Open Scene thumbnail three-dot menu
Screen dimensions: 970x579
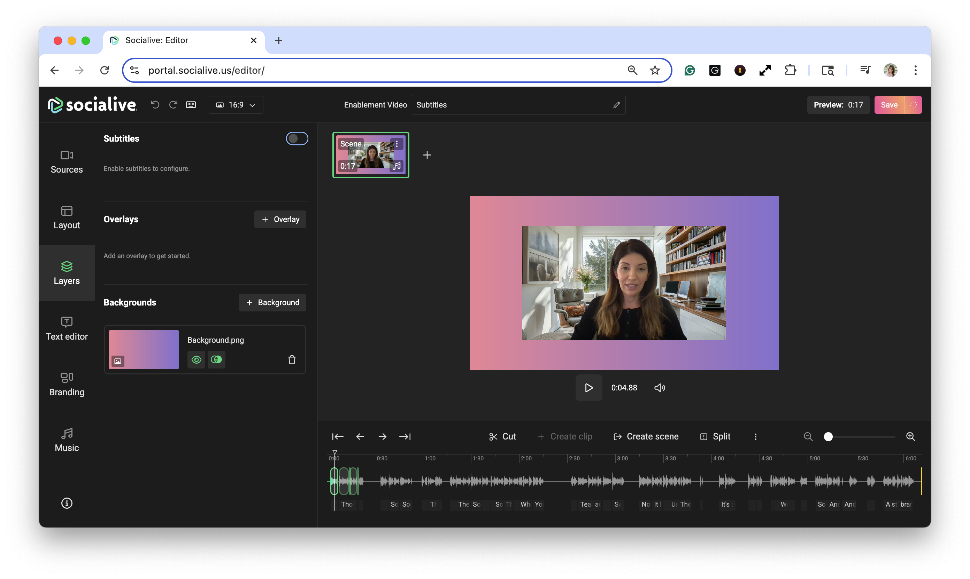[397, 144]
